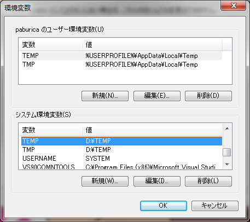Click the system list scrollbar up arrow
The width and height of the screenshot is (250, 222).
227,128
